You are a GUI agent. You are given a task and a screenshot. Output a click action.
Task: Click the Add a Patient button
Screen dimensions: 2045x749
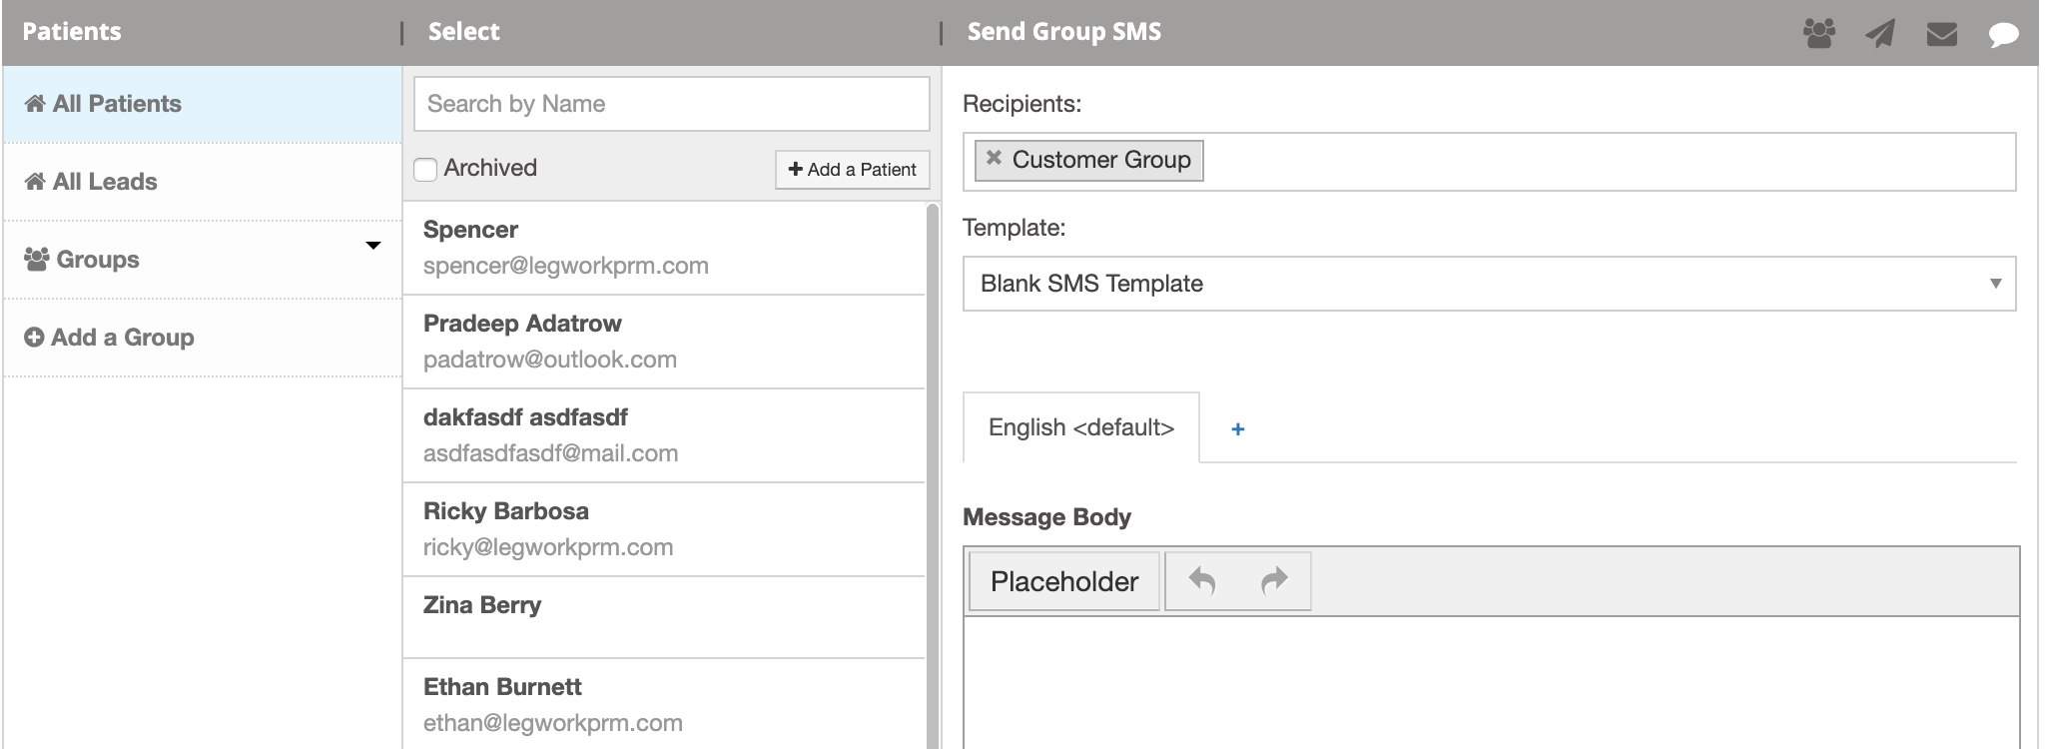pos(852,170)
